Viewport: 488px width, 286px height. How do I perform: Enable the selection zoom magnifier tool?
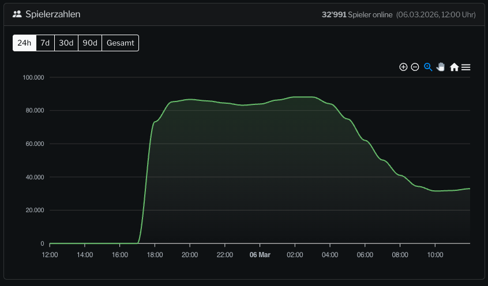pos(428,67)
